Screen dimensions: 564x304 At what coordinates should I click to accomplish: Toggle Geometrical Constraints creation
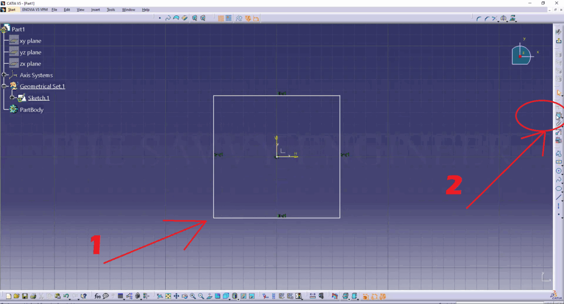[248, 18]
